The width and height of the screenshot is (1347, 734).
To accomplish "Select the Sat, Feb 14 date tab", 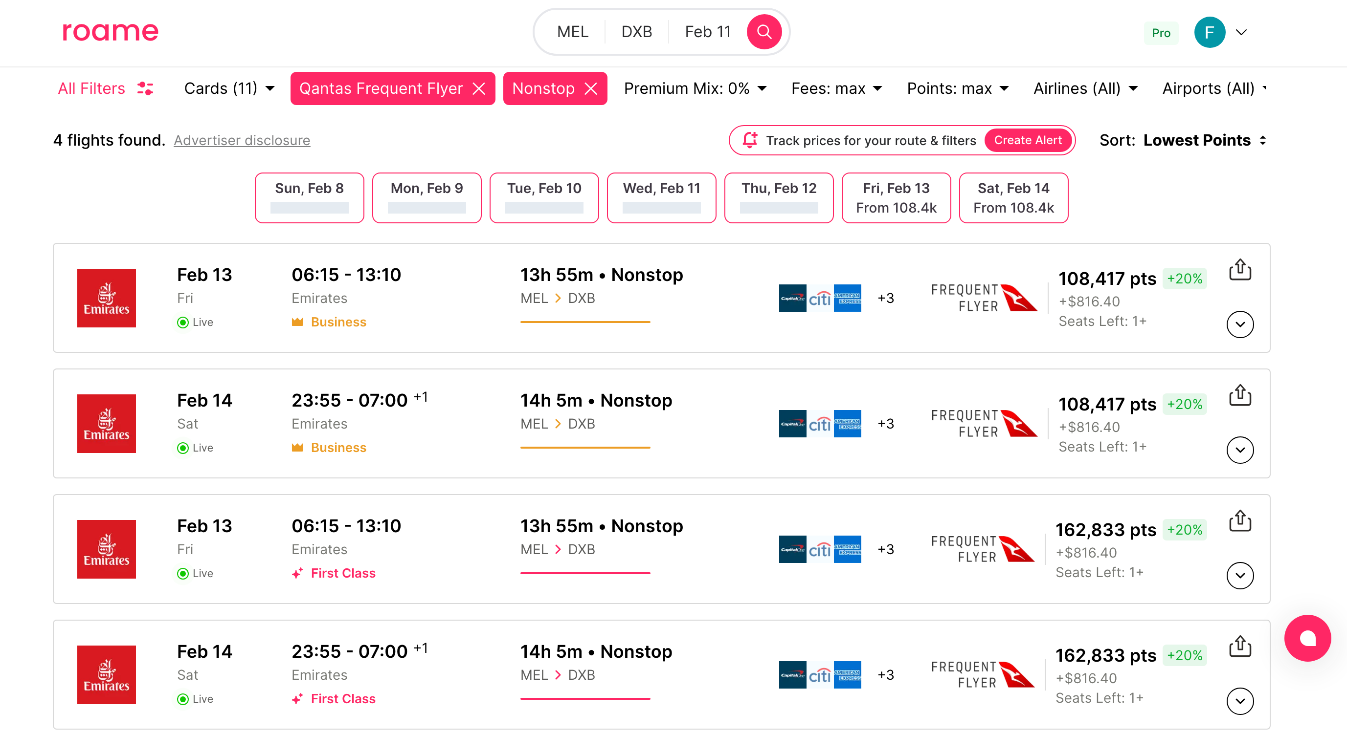I will click(x=1013, y=197).
